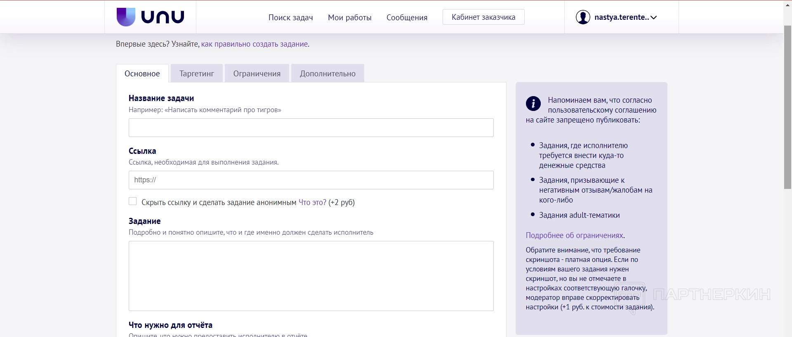This screenshot has width=792, height=337.
Task: Select the Дополнительно tab
Action: (x=328, y=73)
